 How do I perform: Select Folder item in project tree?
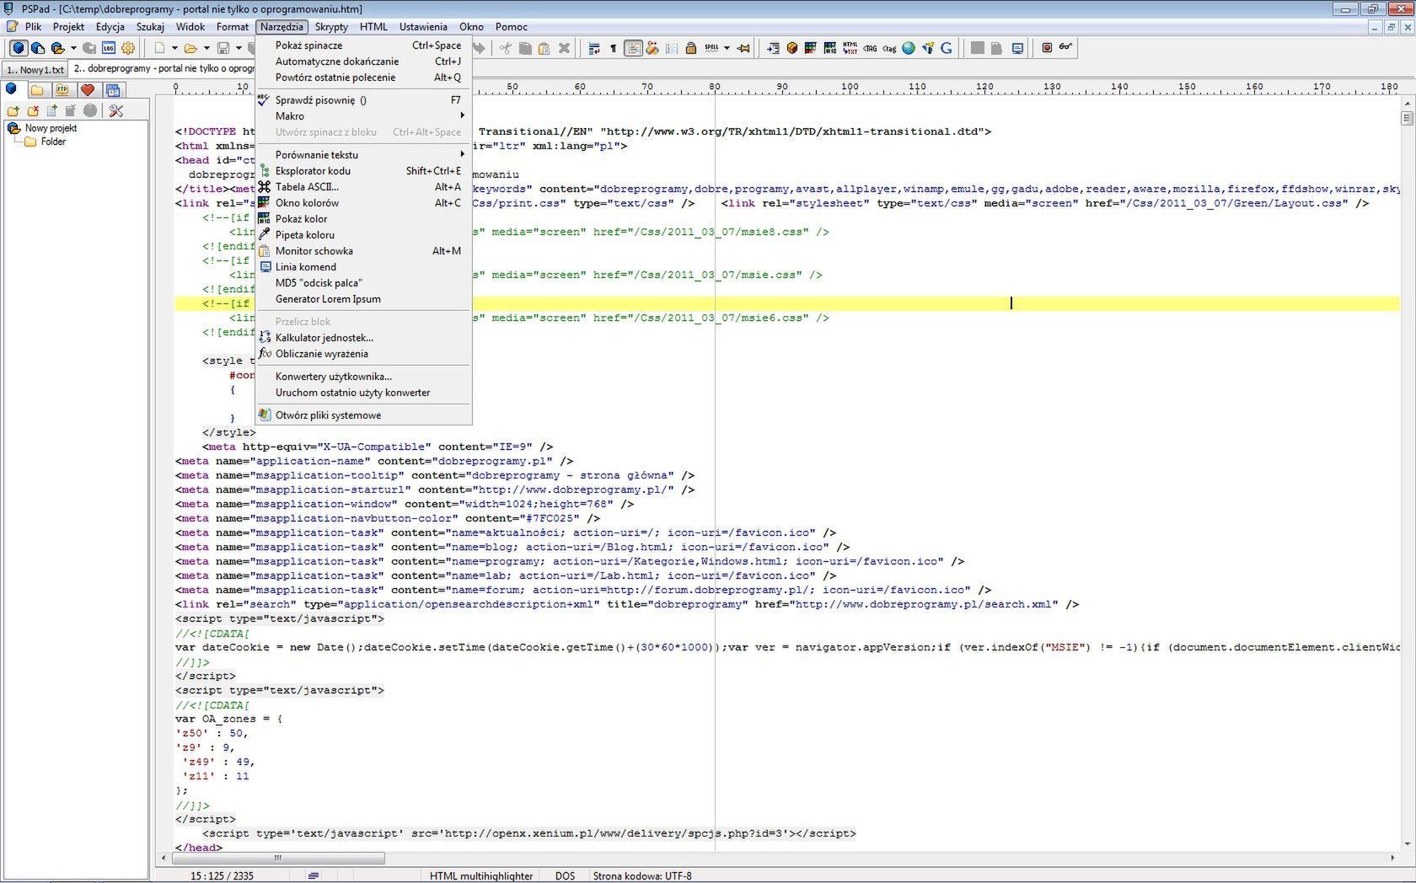53,142
